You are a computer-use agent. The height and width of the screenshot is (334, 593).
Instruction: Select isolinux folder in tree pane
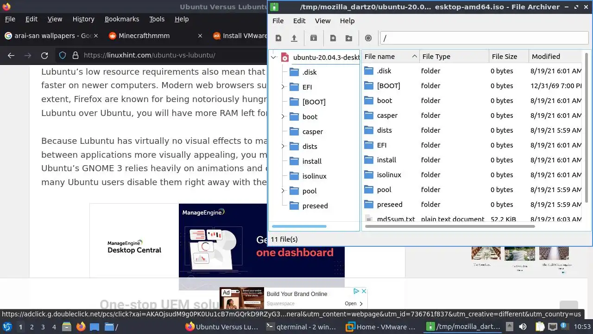[x=315, y=176]
